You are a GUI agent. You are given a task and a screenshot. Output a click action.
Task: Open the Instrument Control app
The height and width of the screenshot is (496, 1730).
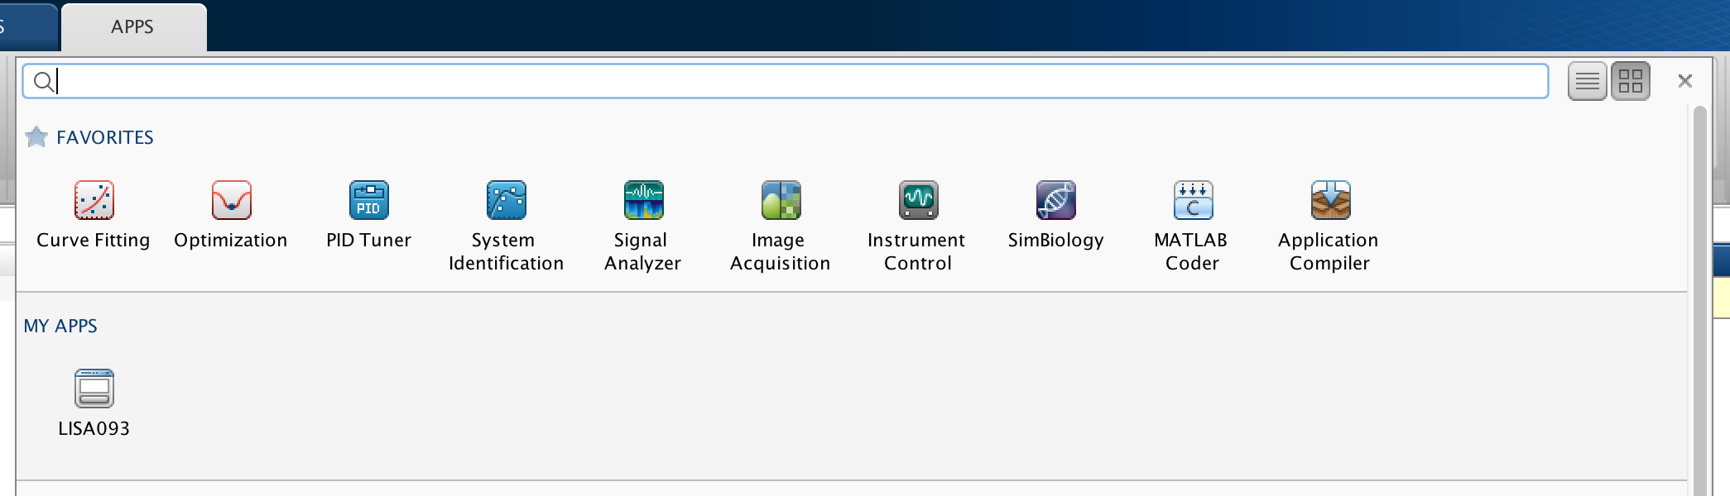[918, 201]
